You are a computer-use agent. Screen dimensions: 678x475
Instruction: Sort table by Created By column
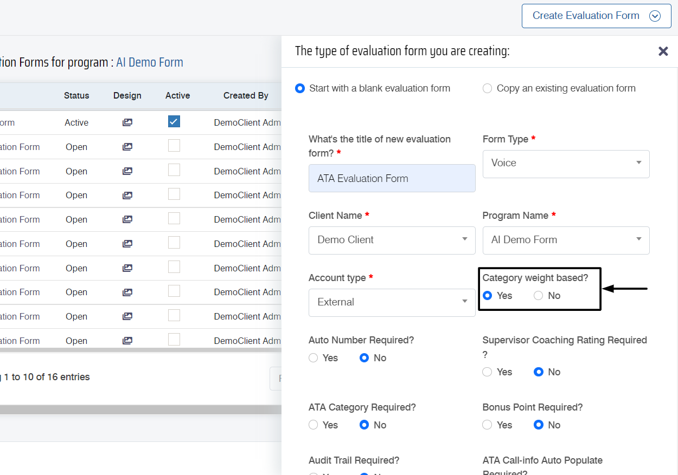pyautogui.click(x=246, y=95)
